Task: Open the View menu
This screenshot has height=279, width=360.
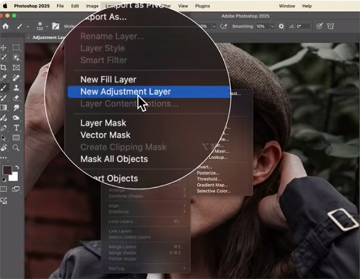Action: tap(183, 6)
